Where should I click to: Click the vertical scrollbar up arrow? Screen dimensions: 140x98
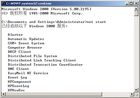tap(136, 9)
